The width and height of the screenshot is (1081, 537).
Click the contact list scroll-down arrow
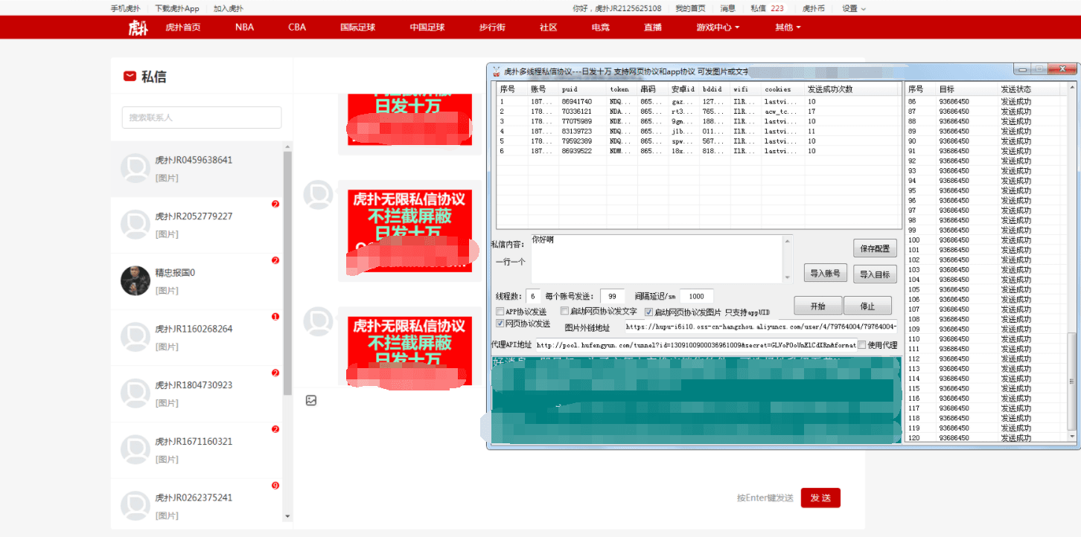(287, 516)
